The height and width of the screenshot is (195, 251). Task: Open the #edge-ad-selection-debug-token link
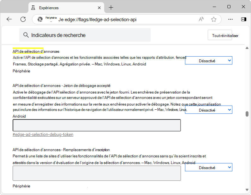43,134
